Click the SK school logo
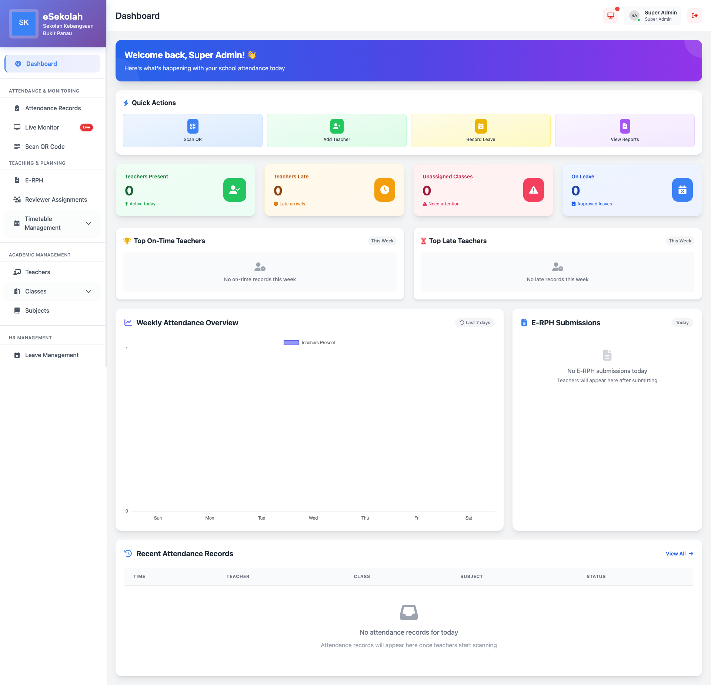The width and height of the screenshot is (711, 685). coord(24,23)
